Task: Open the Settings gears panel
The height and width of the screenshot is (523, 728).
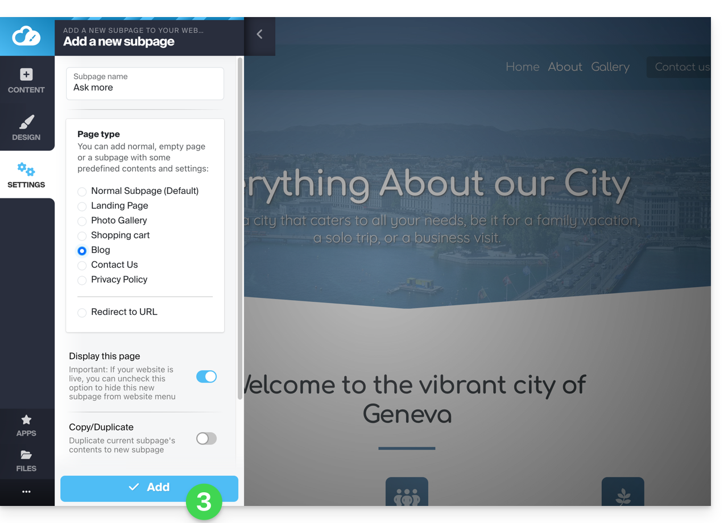Action: tap(26, 175)
